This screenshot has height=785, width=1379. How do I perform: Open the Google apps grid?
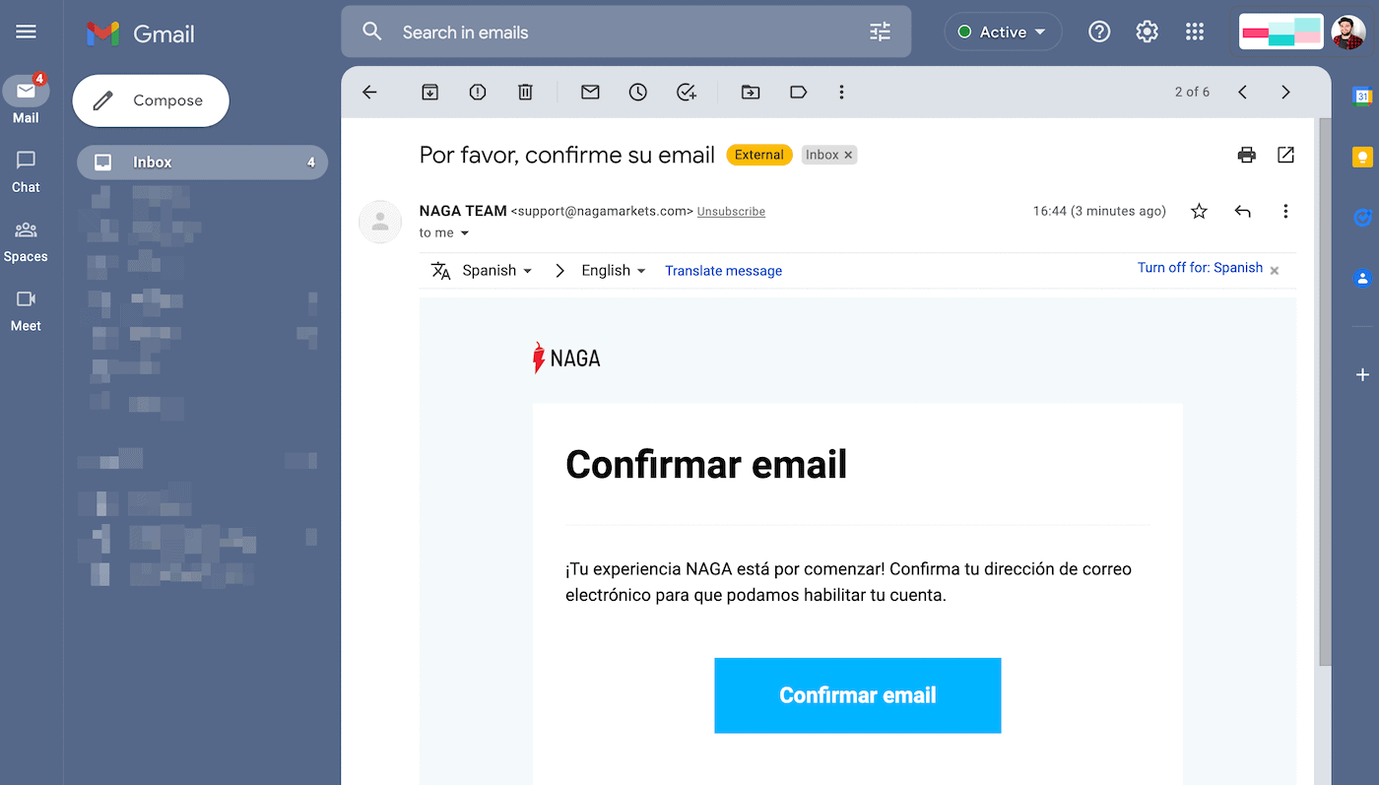point(1195,33)
